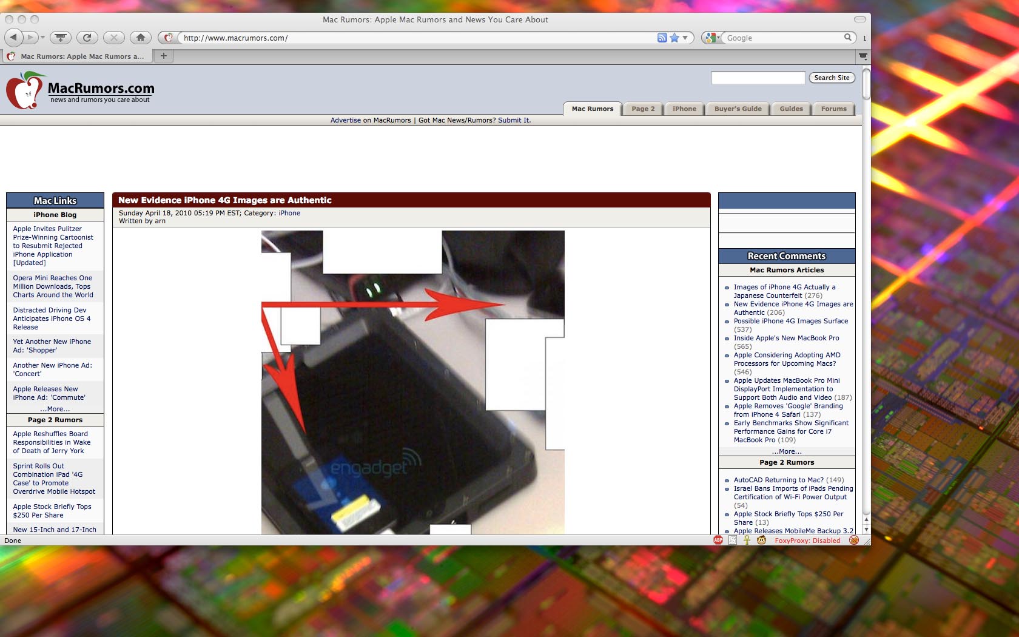Screen dimensions: 1019x637
Task: Go to the home page icon
Action: [141, 38]
